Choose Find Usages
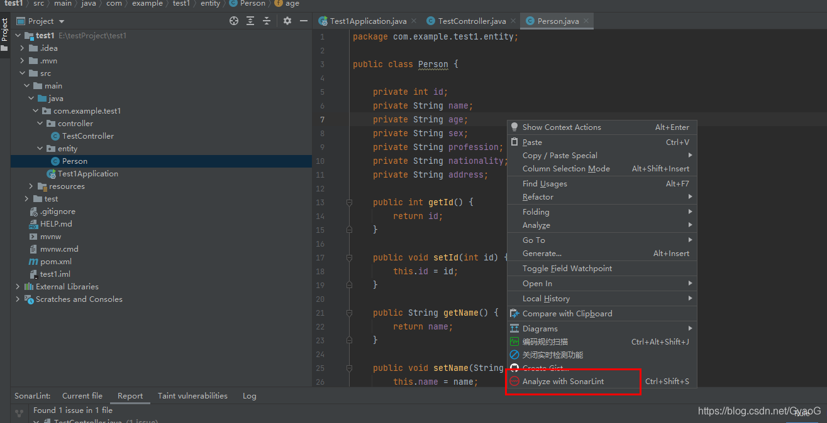Viewport: 827px width, 423px height. tap(602, 184)
